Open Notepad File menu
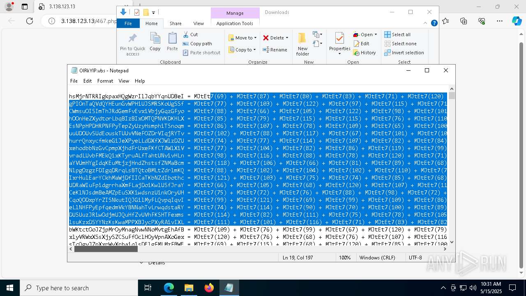The width and height of the screenshot is (526, 296). click(74, 81)
